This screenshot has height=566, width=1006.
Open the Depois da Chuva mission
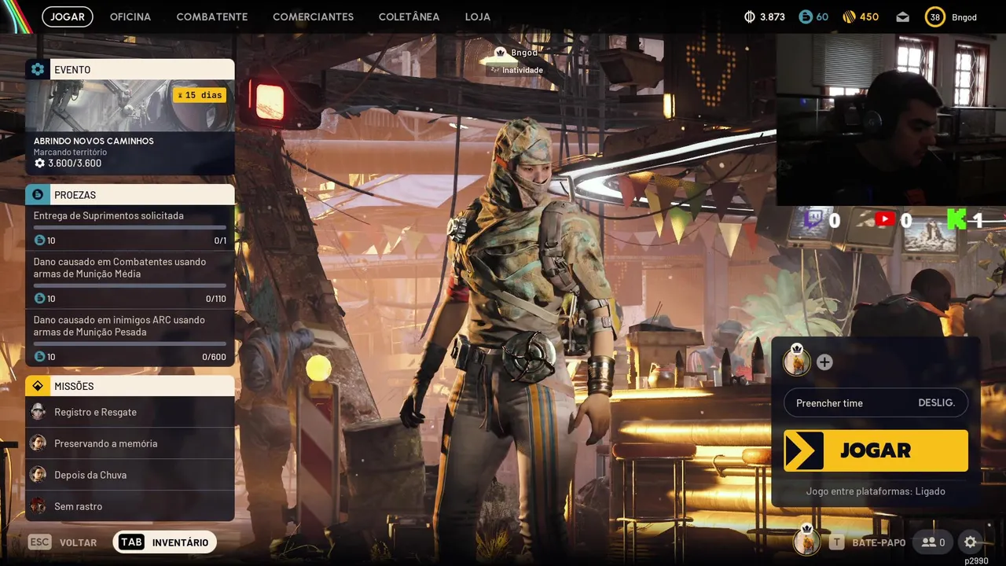click(x=130, y=475)
